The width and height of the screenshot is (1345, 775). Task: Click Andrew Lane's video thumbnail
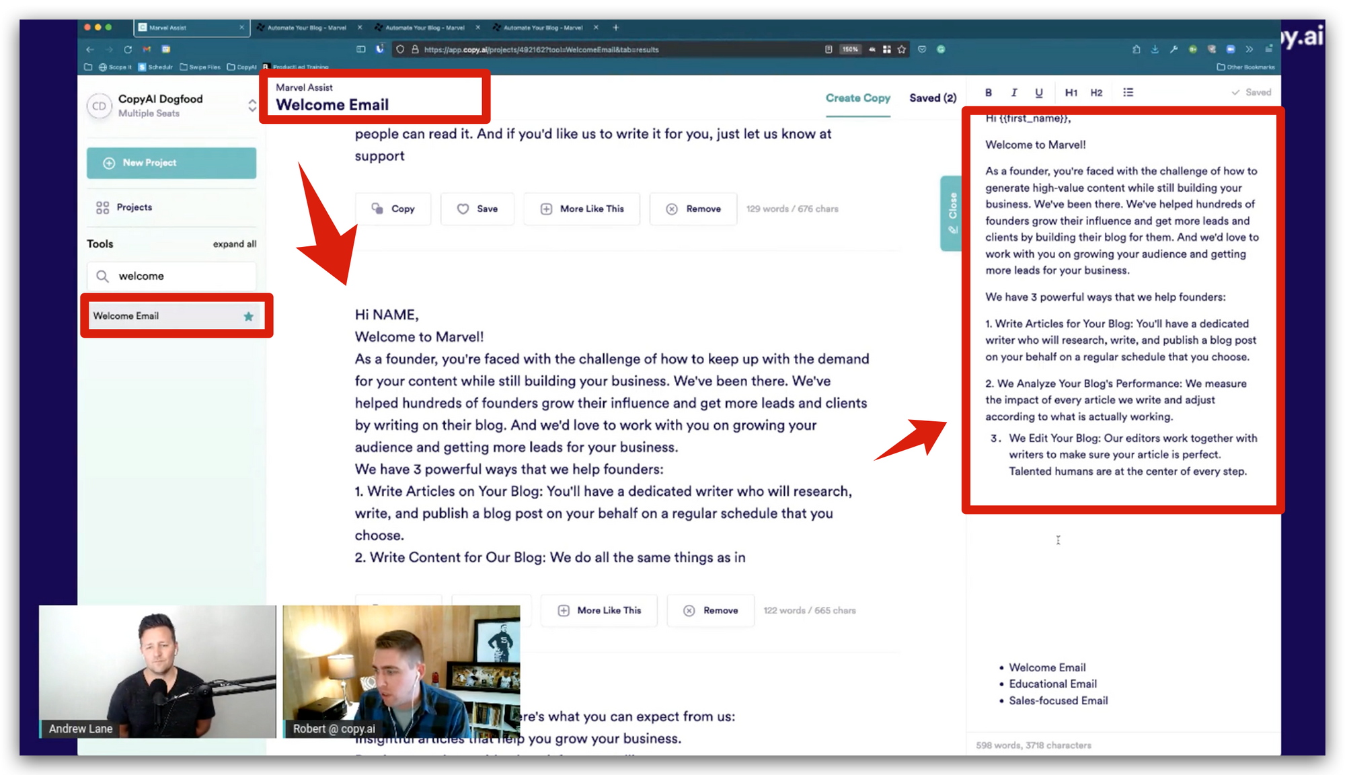click(x=157, y=671)
